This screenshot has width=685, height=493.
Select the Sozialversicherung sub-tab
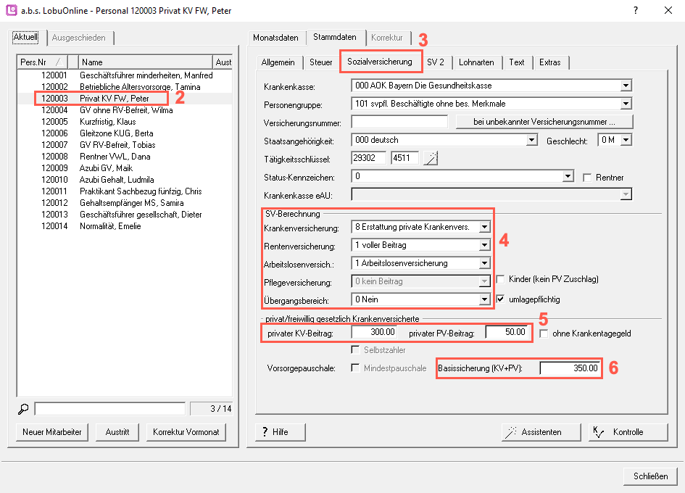380,61
